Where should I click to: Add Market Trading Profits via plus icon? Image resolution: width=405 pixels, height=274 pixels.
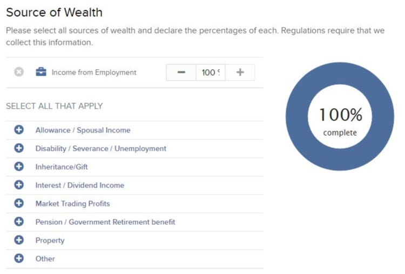pyautogui.click(x=19, y=203)
